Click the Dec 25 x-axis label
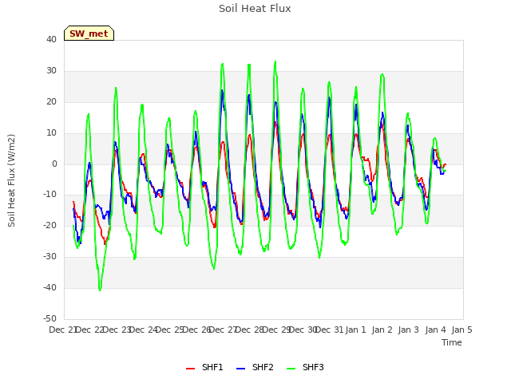Image resolution: width=511 pixels, height=383 pixels. point(170,330)
